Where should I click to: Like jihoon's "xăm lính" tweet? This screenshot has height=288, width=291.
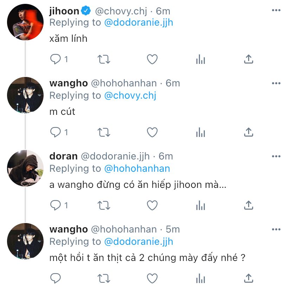[x=152, y=59]
